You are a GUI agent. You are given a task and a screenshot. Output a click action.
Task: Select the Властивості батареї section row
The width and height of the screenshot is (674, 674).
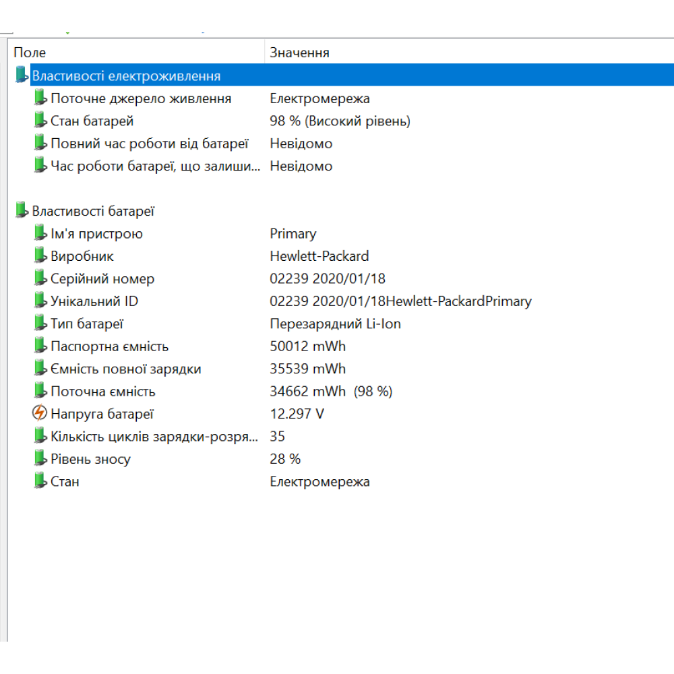click(93, 211)
